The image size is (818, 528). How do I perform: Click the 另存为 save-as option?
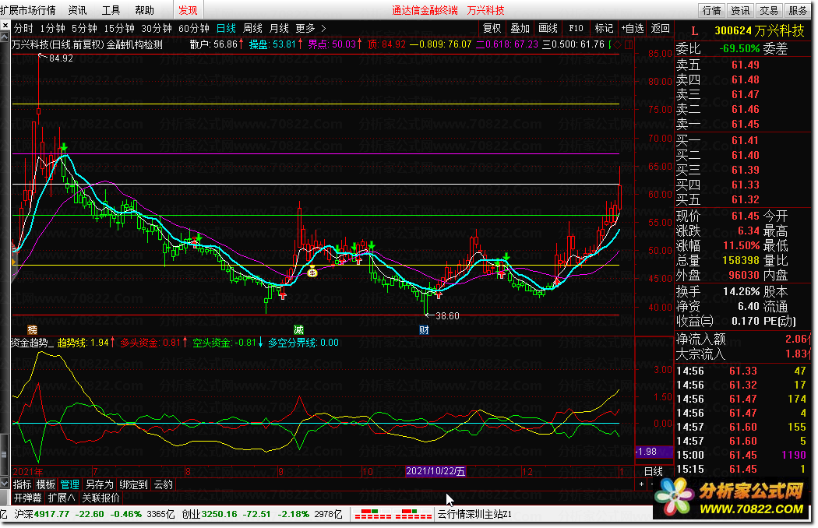point(99,484)
